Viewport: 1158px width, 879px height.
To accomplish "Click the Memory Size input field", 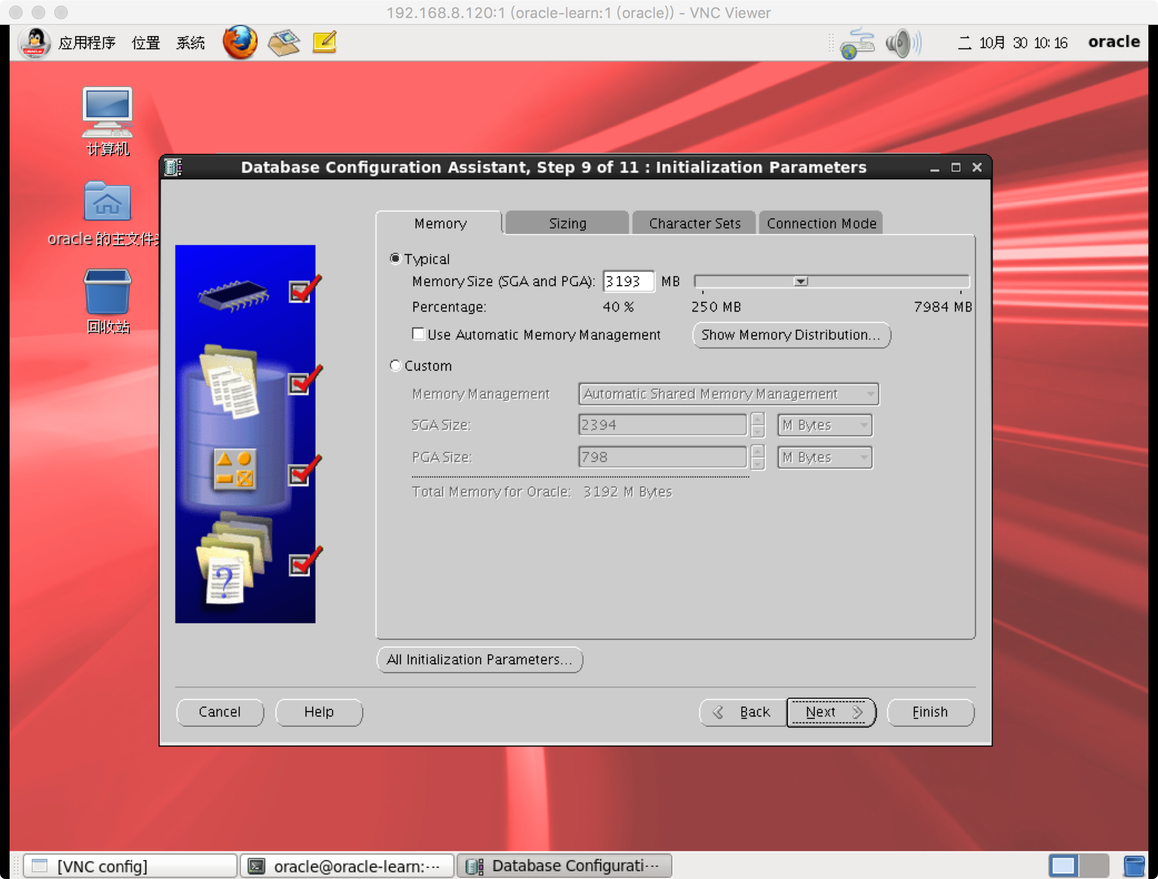I will [x=628, y=281].
